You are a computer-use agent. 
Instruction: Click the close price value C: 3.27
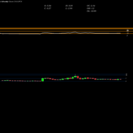48,9
